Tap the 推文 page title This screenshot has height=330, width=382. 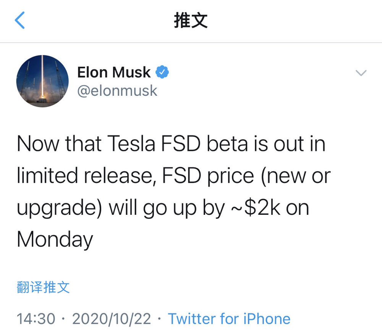coord(191,21)
